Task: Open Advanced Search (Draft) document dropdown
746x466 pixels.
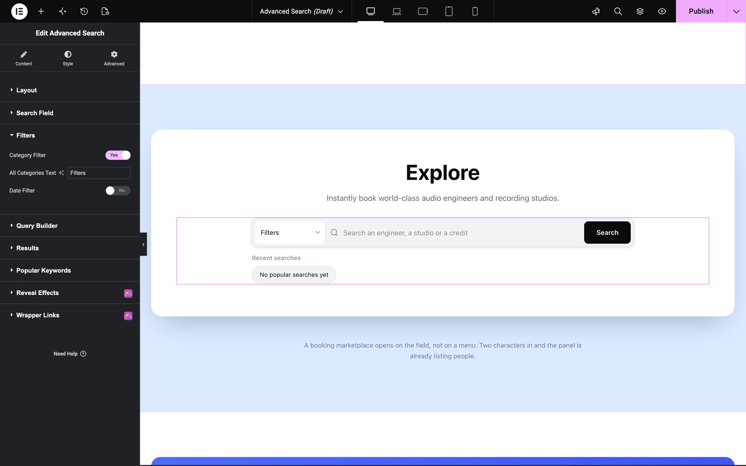Action: 301,11
